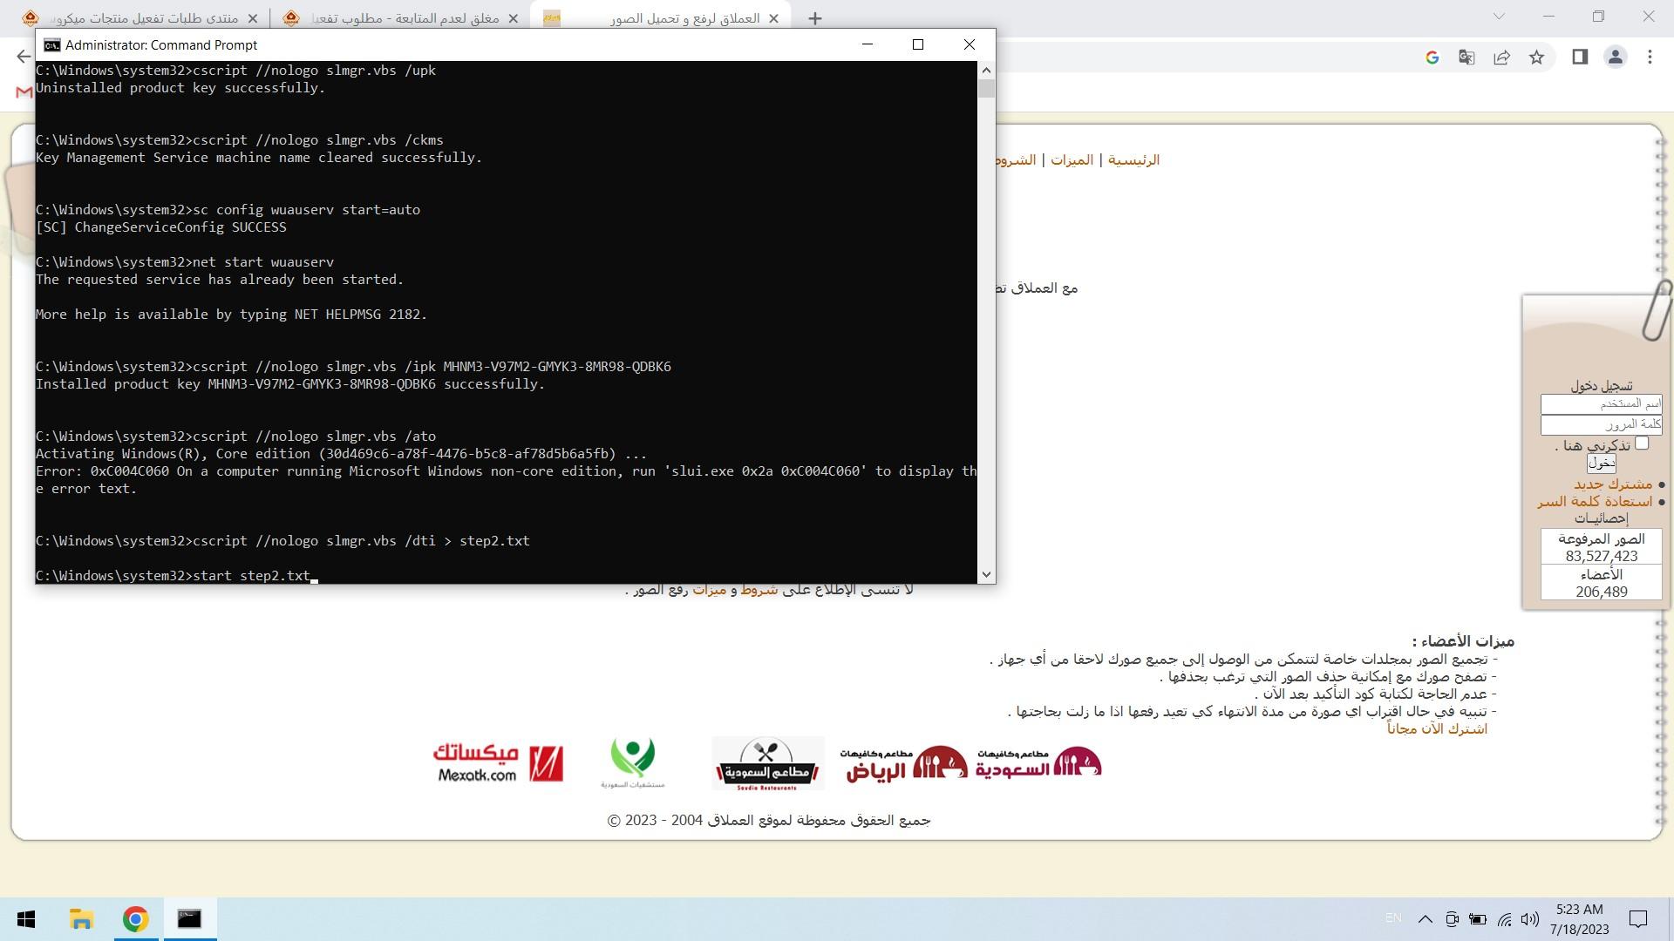The image size is (1674, 941).
Task: Bookmark this page with the star icon
Action: pos(1536,58)
